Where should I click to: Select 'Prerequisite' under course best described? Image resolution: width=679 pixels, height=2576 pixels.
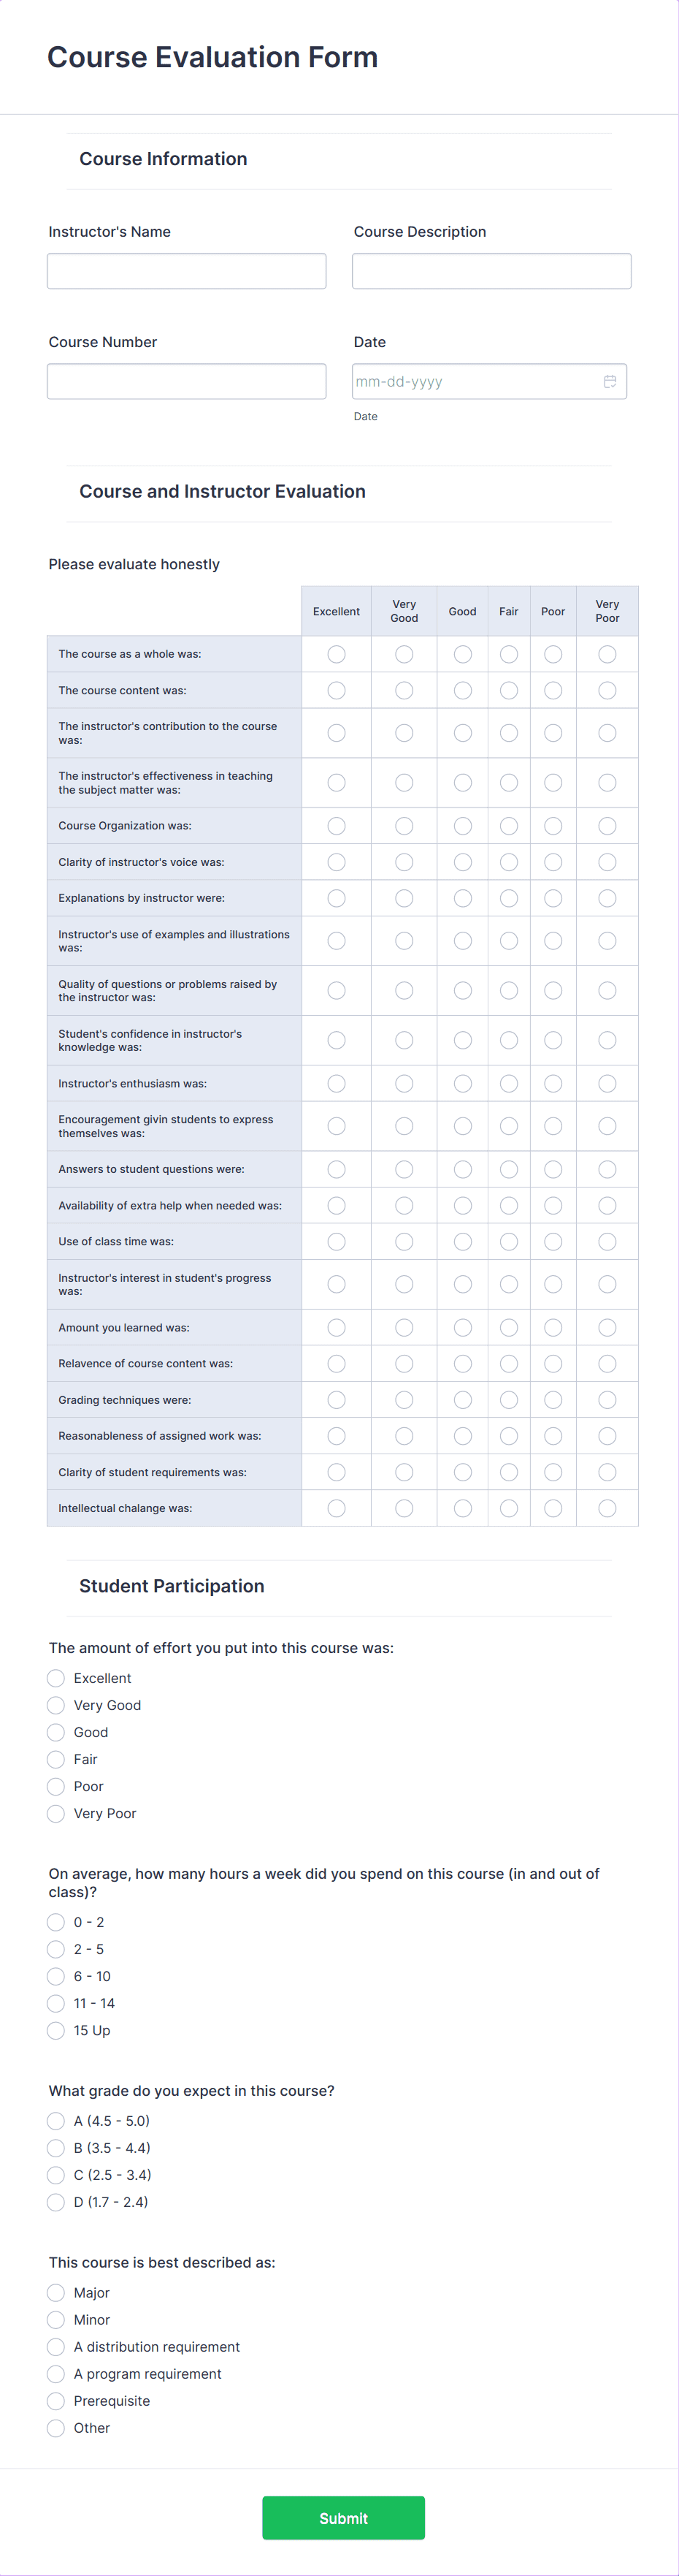(56, 2401)
